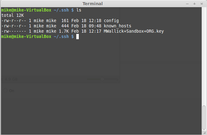Click the ~/.ssh path in bottom prompt

(x=61, y=36)
